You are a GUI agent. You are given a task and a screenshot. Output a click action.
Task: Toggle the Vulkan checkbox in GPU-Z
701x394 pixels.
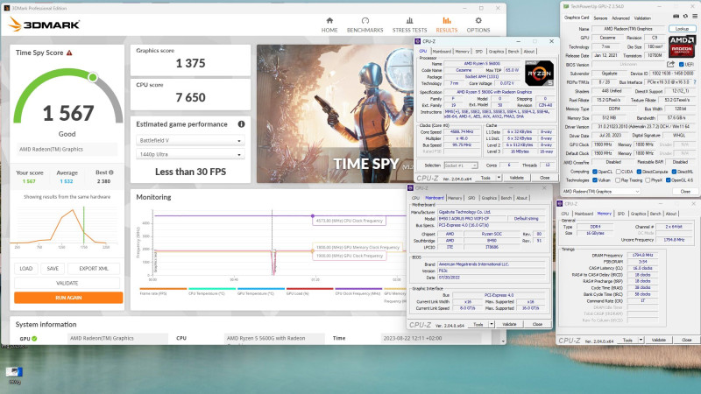pyautogui.click(x=595, y=180)
